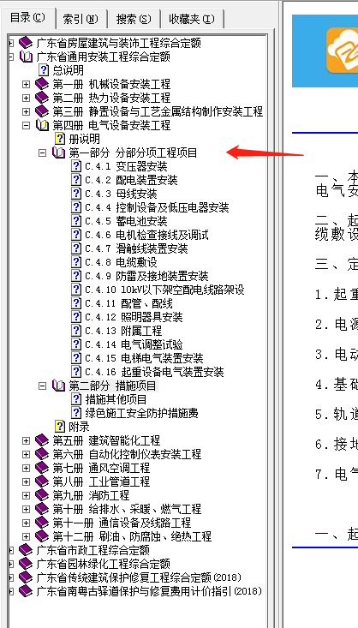Click the page icon of C.4.3 母线安装
The width and height of the screenshot is (358, 628).
76,194
